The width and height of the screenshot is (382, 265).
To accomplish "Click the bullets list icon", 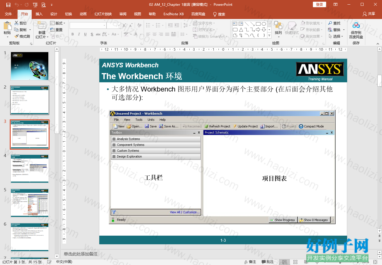I will pos(148,25).
